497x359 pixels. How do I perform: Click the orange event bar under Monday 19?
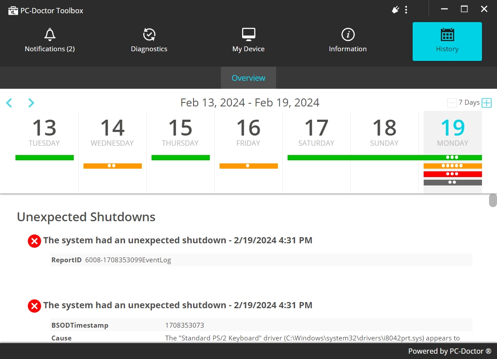[x=453, y=166]
